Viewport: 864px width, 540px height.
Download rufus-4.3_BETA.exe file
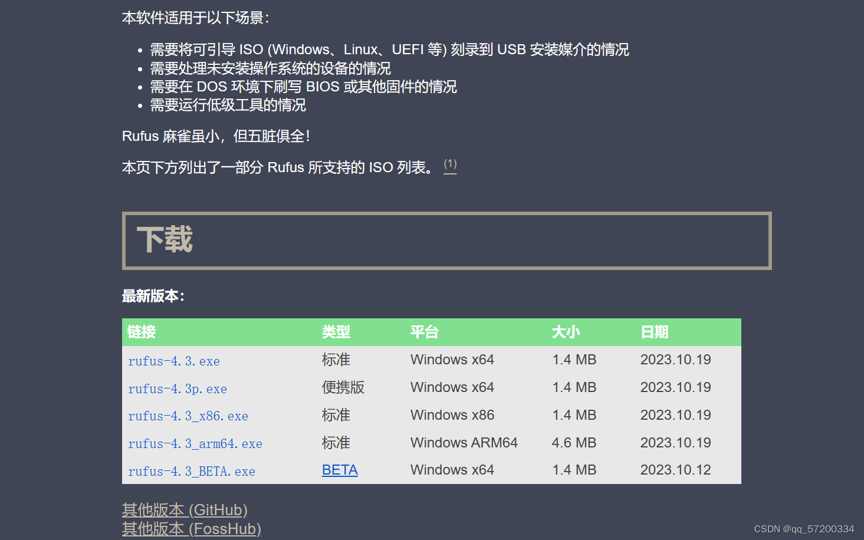pos(192,471)
